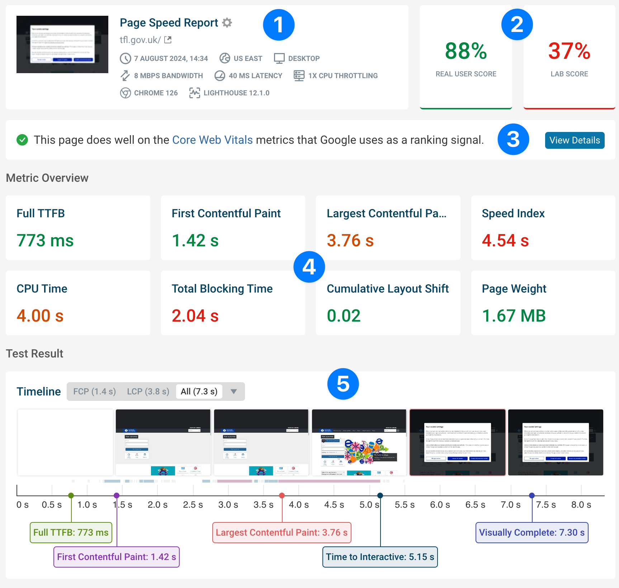Click 'Time to Interactive: 5.15 s' label
Viewport: 619px width, 588px height.
pos(380,557)
